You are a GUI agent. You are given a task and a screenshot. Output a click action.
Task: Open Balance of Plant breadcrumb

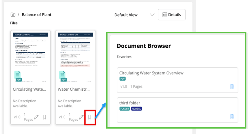click(37, 15)
